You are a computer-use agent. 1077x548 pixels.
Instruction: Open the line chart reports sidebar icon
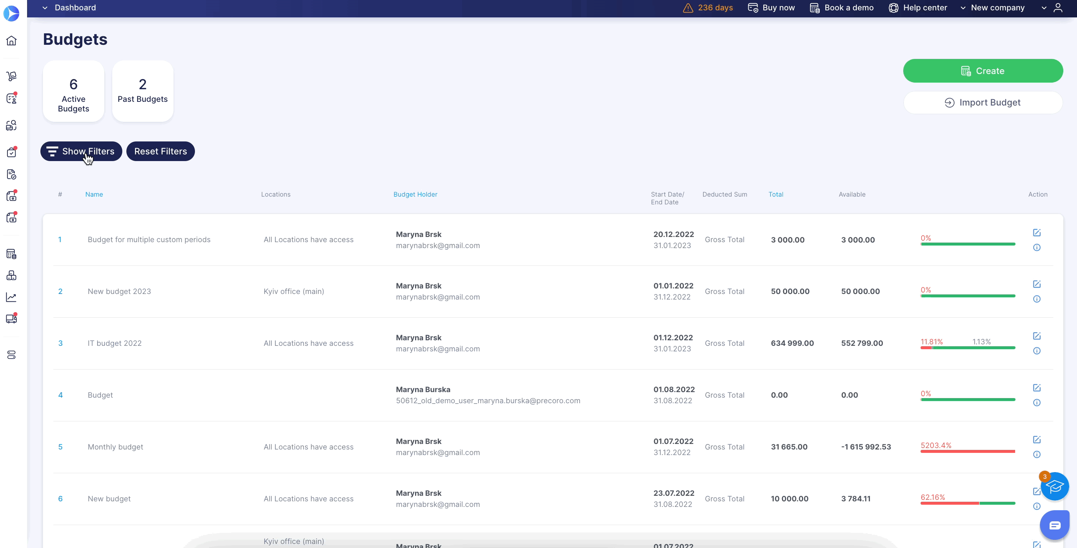pyautogui.click(x=11, y=297)
